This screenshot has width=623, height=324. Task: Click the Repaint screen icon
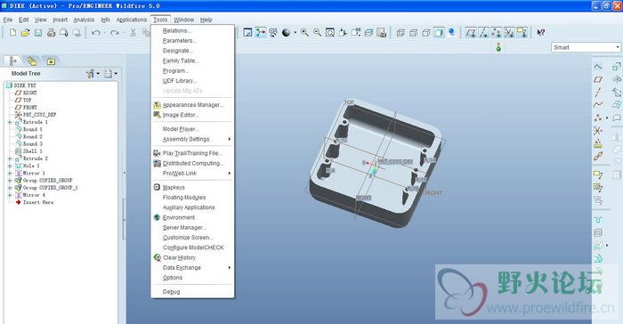pos(247,33)
